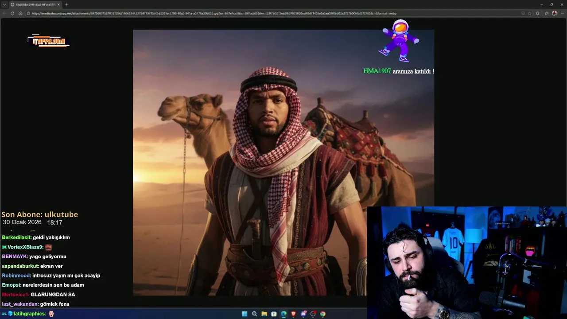The height and width of the screenshot is (319, 567).
Task: Zoom the page with the magnifier icon
Action: click(523, 13)
